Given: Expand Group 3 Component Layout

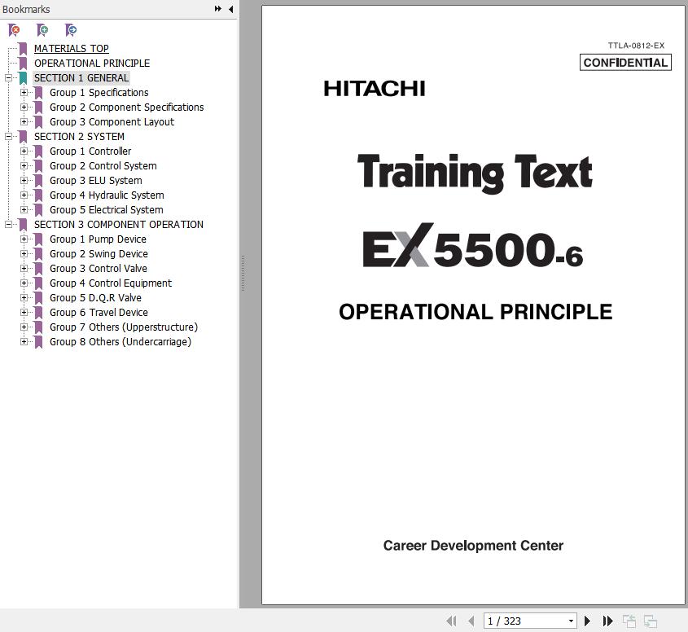Looking at the screenshot, I should pyautogui.click(x=24, y=121).
